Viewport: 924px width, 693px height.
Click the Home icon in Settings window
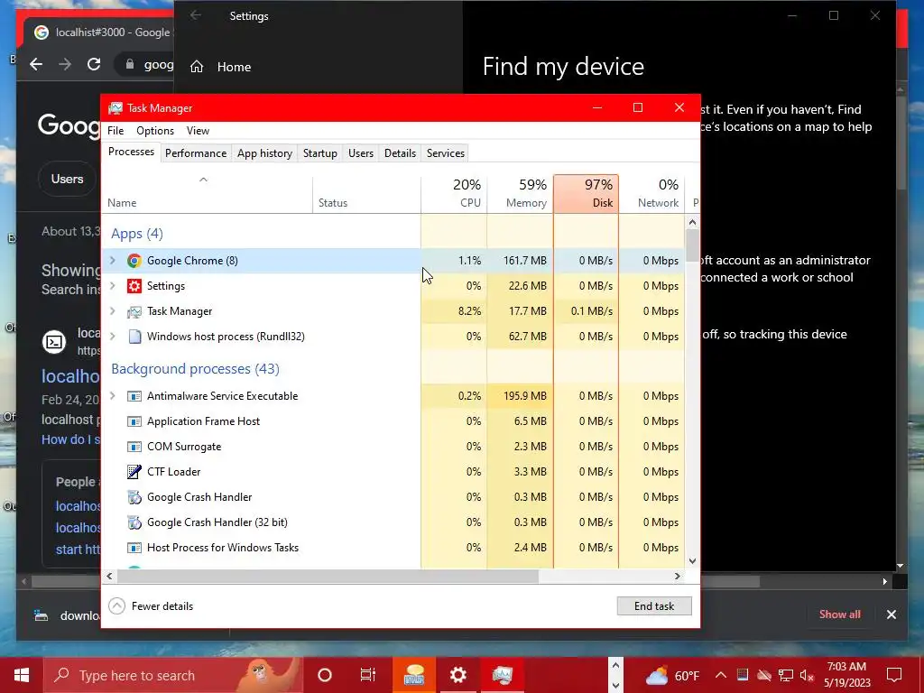[x=197, y=67]
